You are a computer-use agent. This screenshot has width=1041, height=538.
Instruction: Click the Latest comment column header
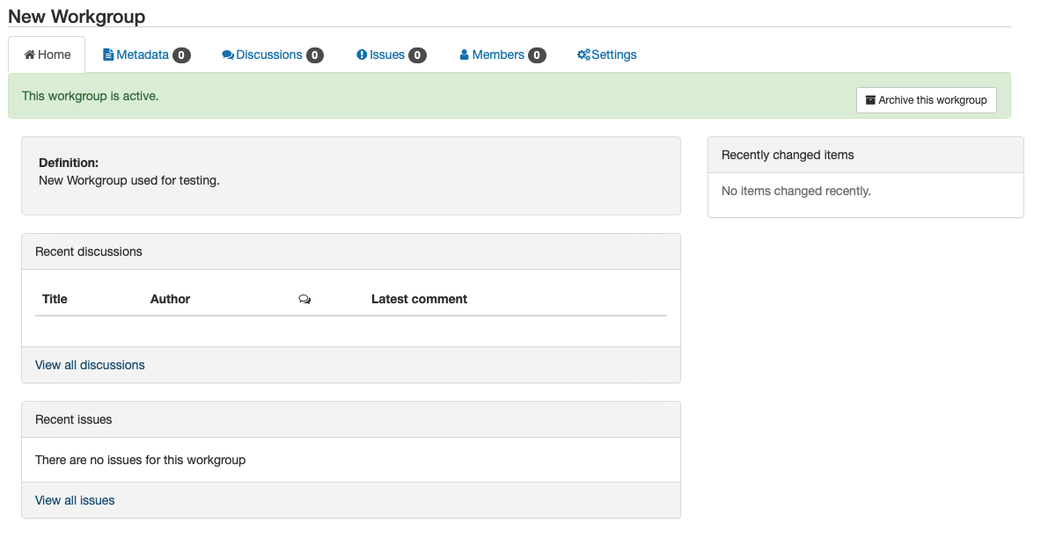[x=419, y=299]
